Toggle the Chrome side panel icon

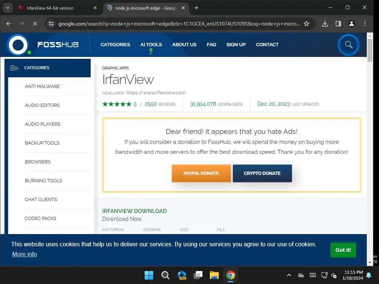[338, 24]
